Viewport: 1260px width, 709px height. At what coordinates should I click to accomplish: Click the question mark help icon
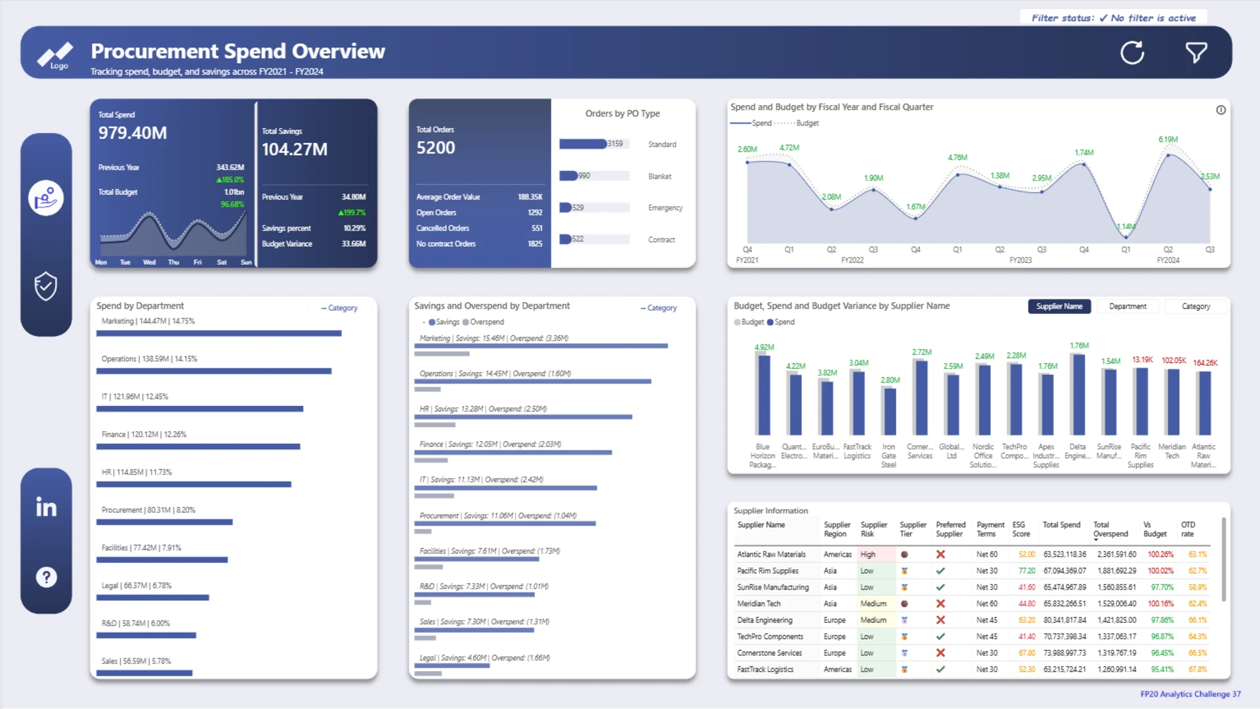pos(46,577)
